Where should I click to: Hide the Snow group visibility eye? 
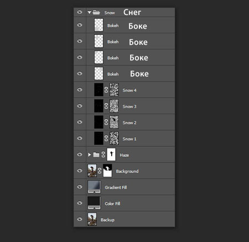point(80,12)
